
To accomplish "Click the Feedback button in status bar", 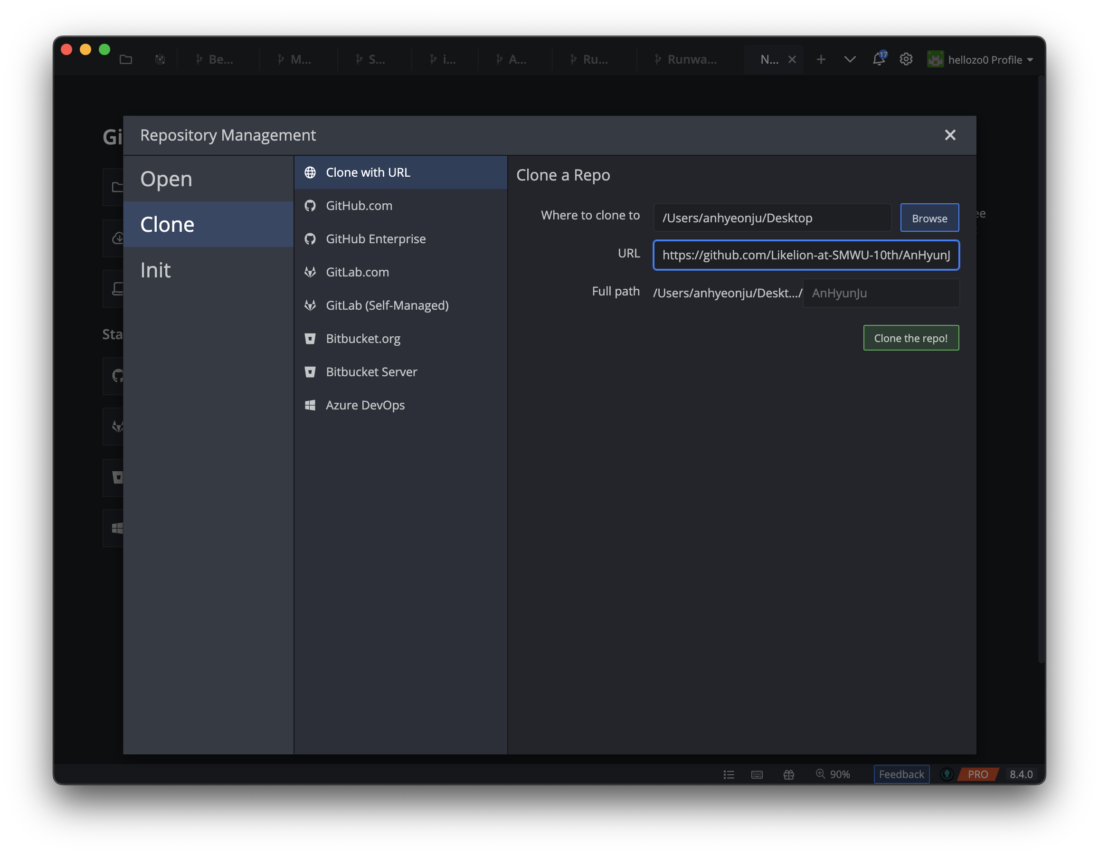I will point(901,774).
